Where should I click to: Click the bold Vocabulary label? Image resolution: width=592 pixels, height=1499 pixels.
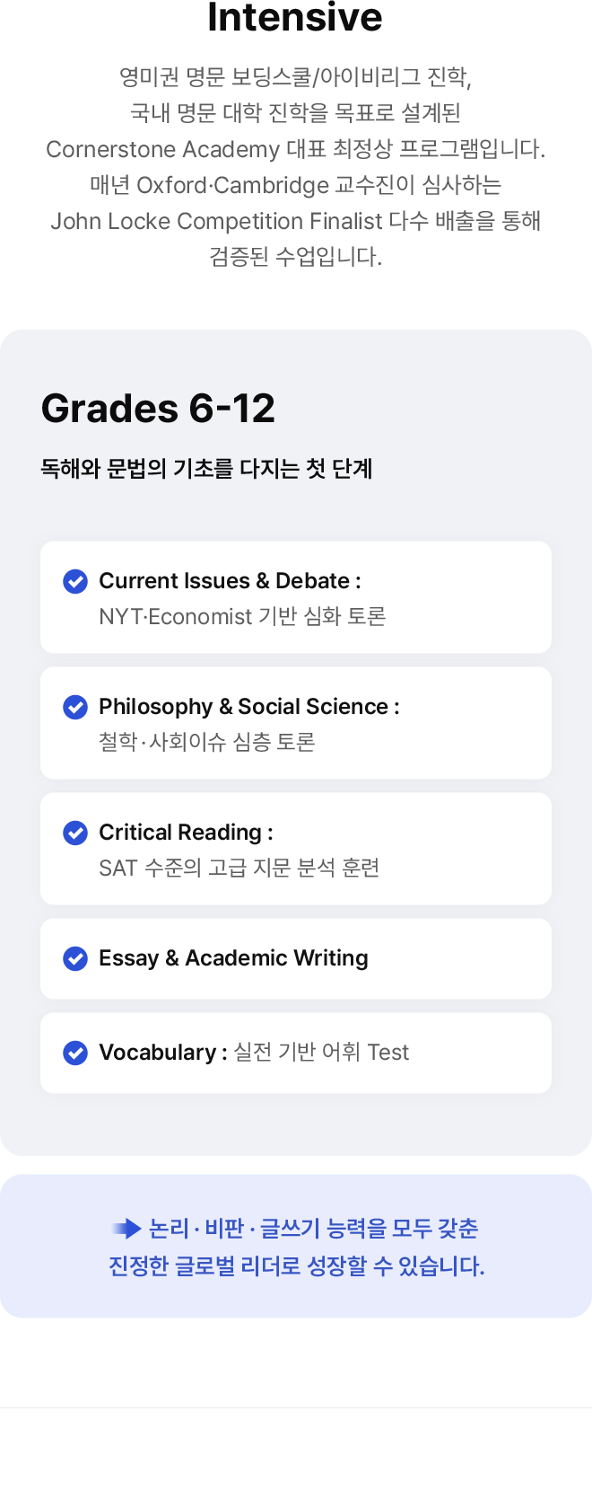point(158,1052)
